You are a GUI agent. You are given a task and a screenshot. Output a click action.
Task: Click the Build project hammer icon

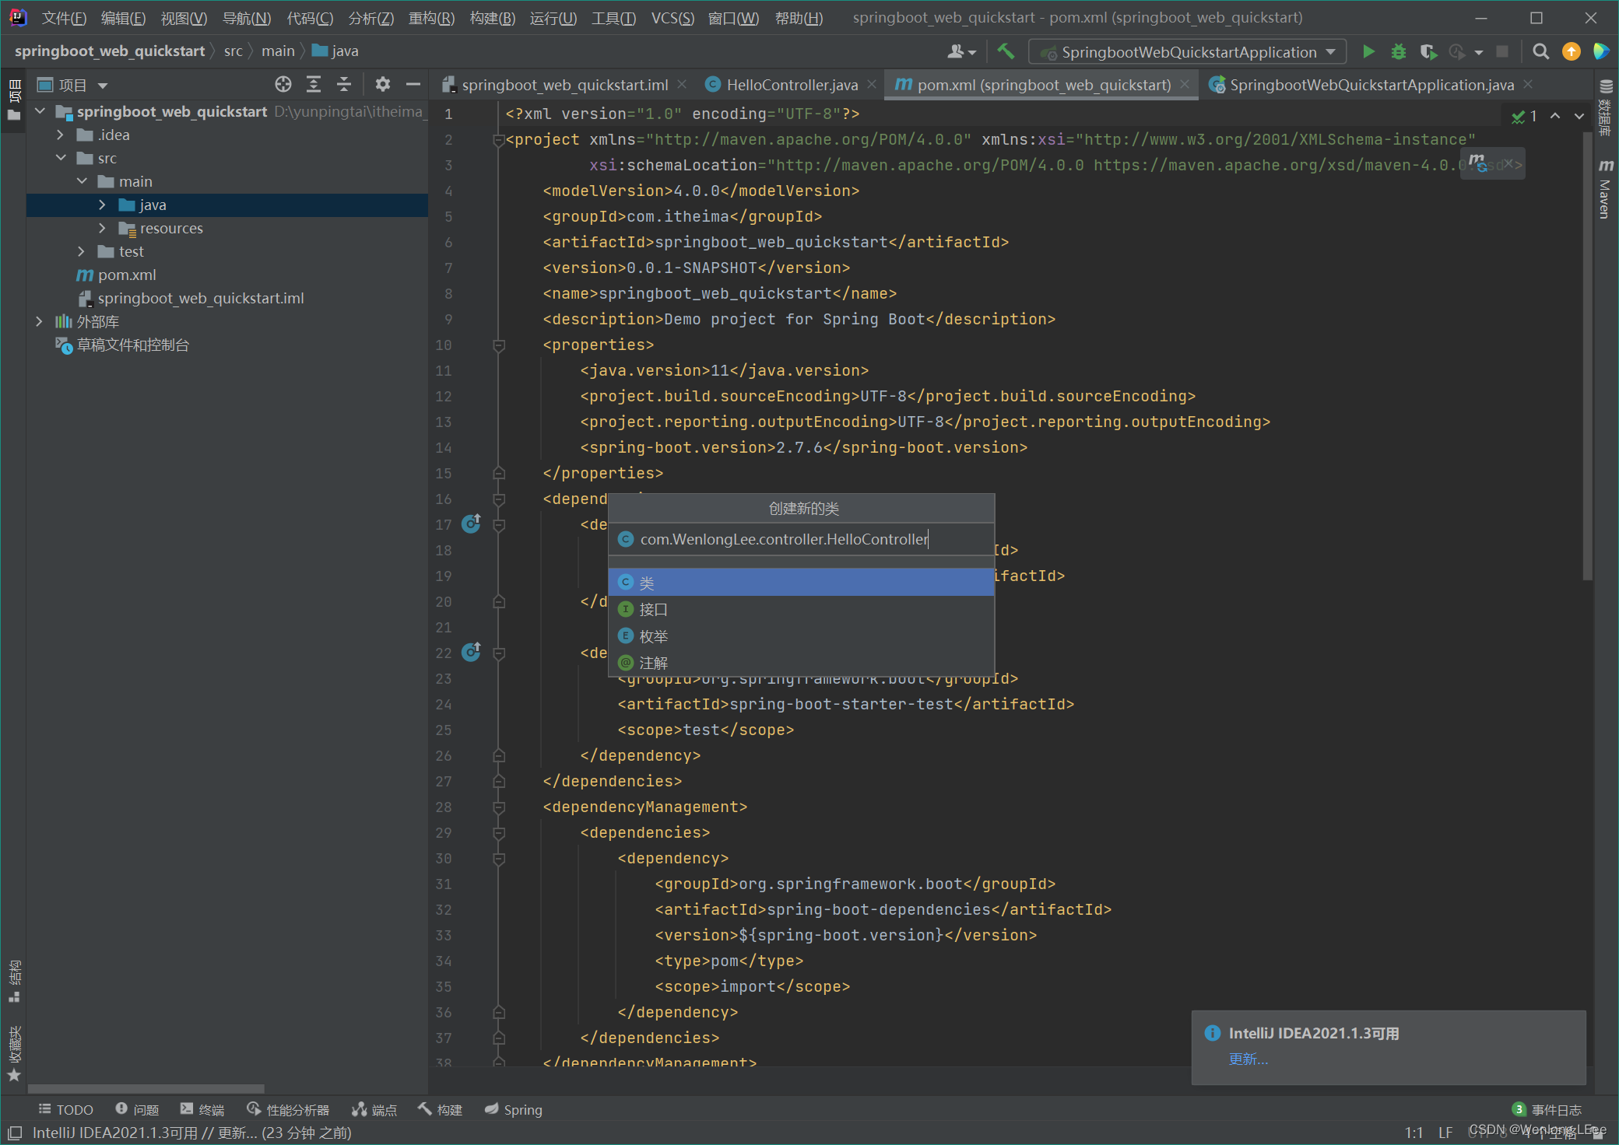pos(1005,51)
